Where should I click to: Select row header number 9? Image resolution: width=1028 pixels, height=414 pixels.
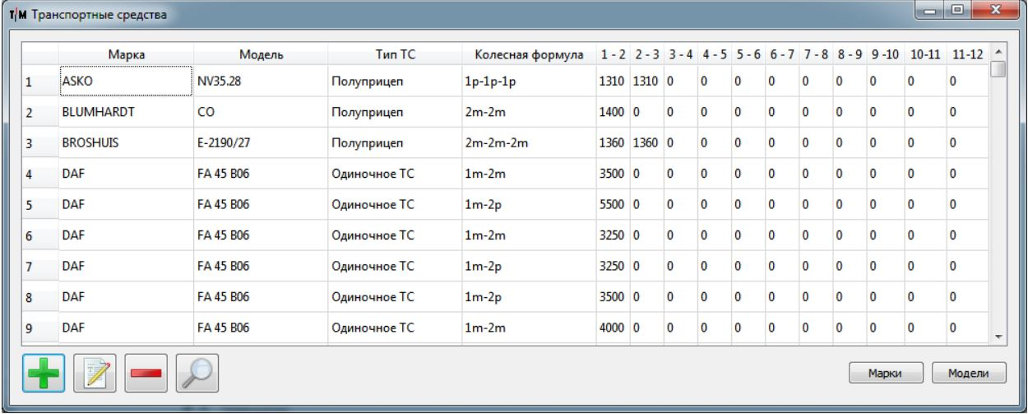point(39,328)
